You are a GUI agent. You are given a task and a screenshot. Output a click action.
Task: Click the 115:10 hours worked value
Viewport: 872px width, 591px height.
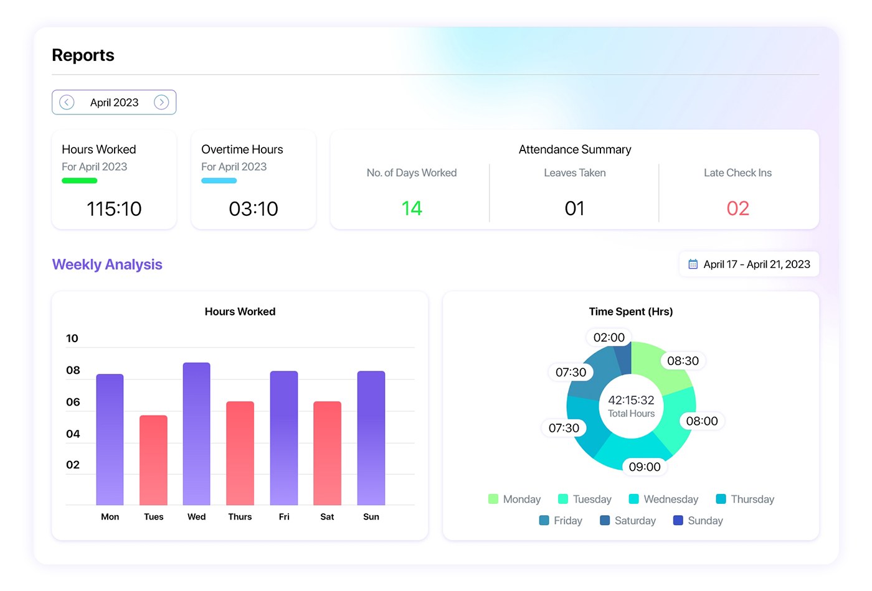tap(114, 208)
